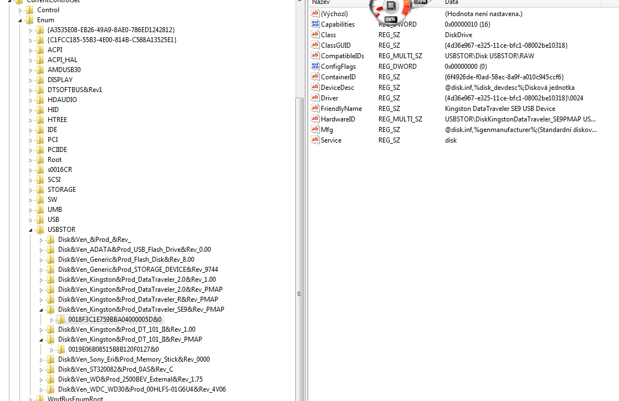Click the CPU meter gadget icon
The width and height of the screenshot is (619, 401).
pyautogui.click(x=391, y=7)
